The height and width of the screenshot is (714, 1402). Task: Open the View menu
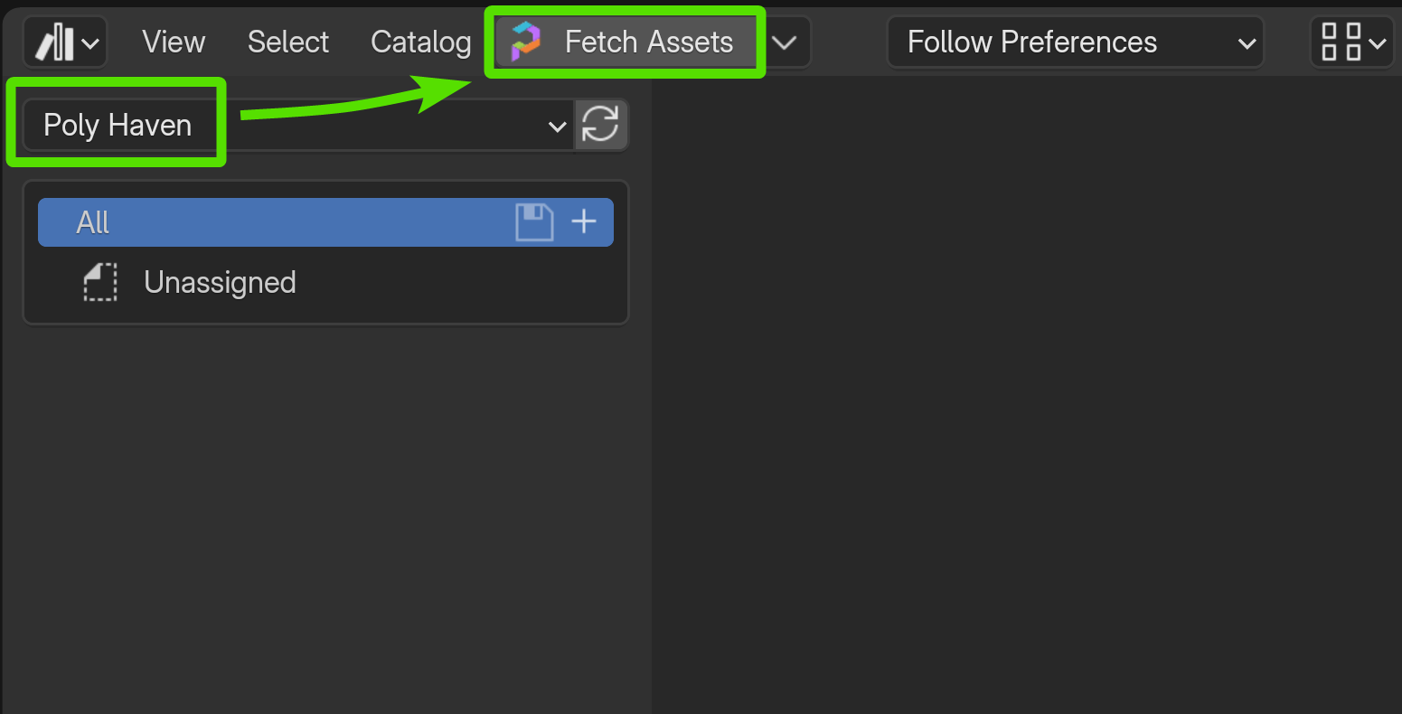[174, 42]
